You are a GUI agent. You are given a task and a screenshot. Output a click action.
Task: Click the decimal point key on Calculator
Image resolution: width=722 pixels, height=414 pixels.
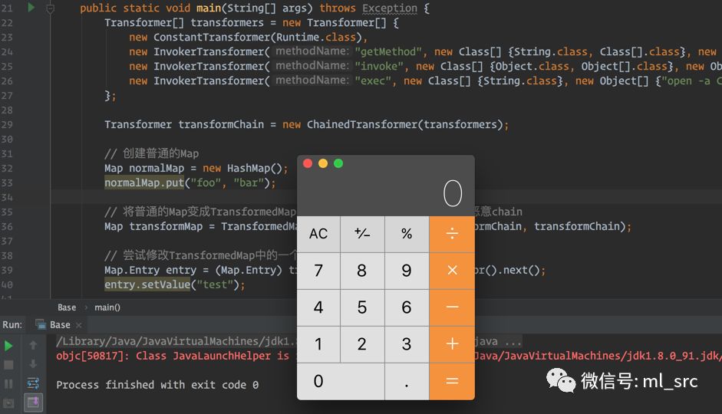pos(407,381)
